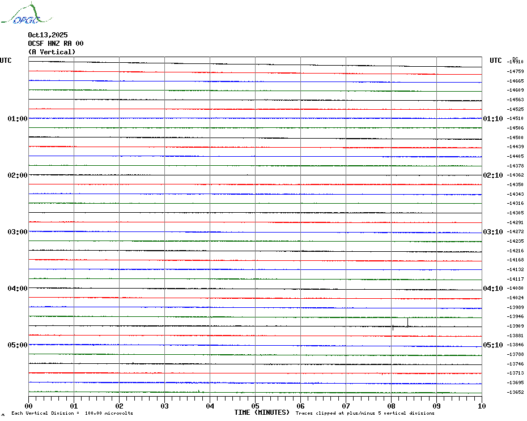Click the DC offset value -14024
The height and width of the screenshot is (421, 527).
coord(515,298)
